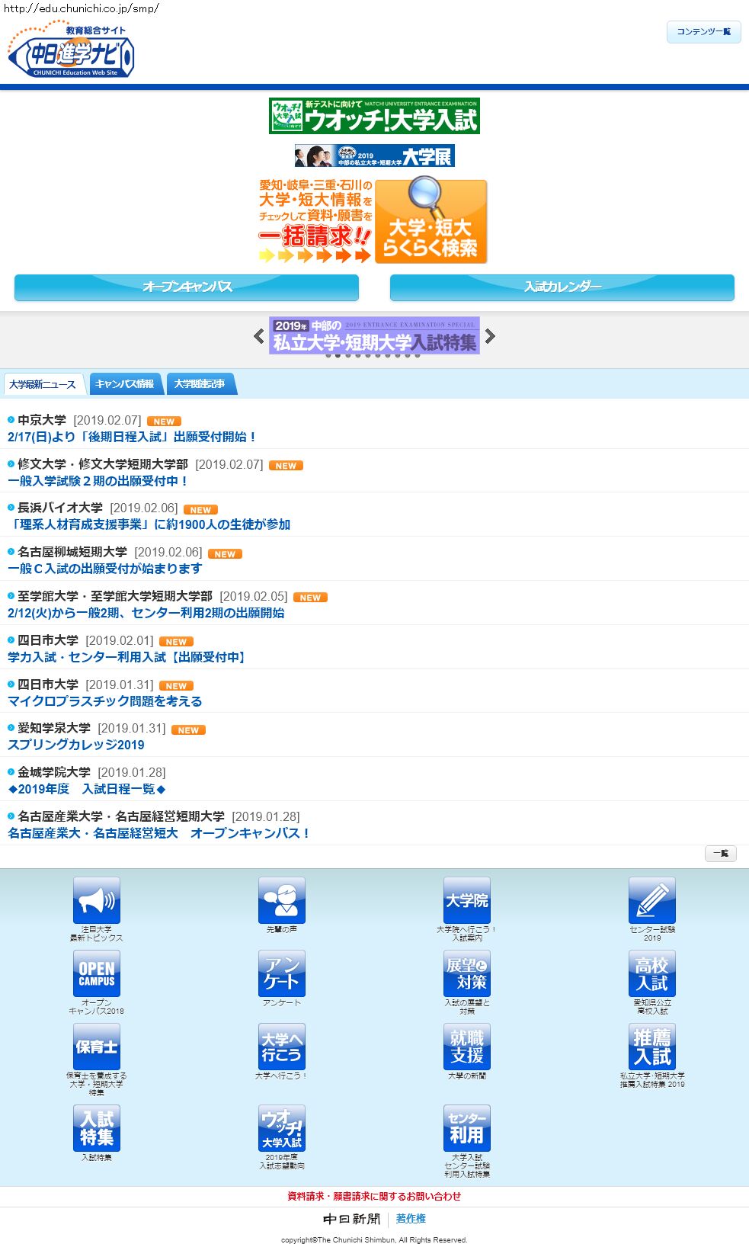This screenshot has width=749, height=1244.
Task: Open the OPEN CAMPUS icon
Action: coord(97,973)
